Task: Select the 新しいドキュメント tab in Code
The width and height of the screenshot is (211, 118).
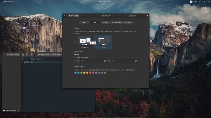Action: pos(37,59)
